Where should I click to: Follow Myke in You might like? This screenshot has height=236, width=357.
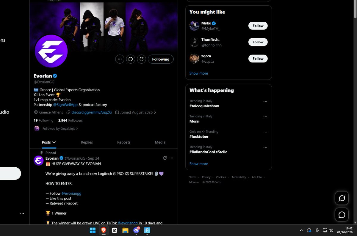258,26
